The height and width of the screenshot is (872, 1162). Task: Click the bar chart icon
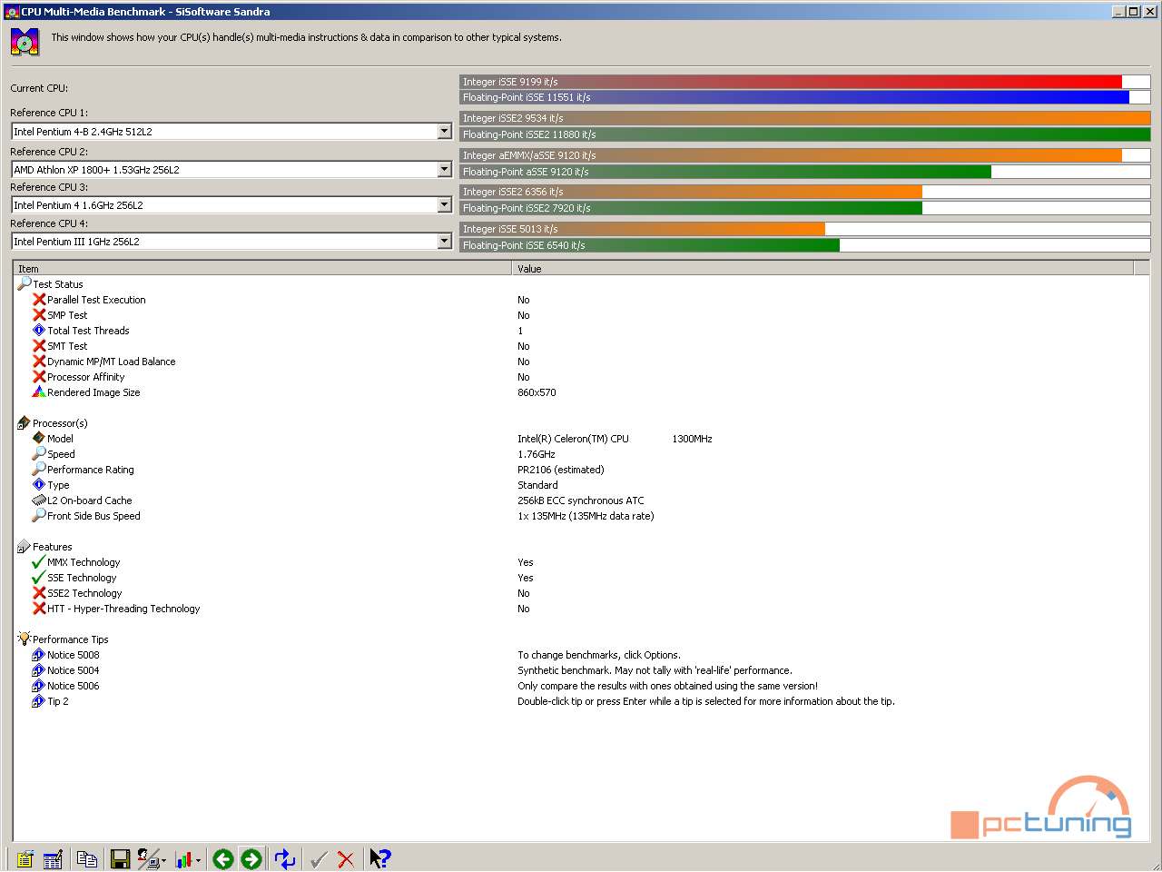click(184, 859)
